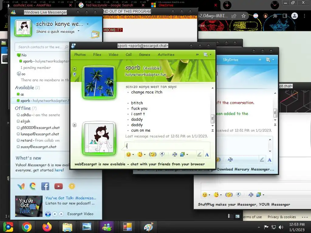Collapse sporb's display picture with arrow
Viewport: 311px width, 233px height.
pos(74,69)
